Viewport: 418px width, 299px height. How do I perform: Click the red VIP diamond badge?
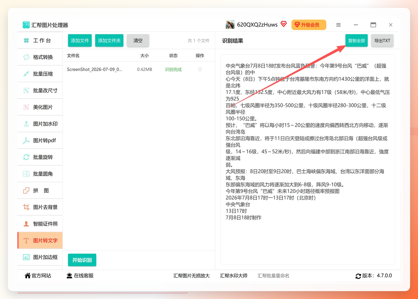pyautogui.click(x=284, y=24)
